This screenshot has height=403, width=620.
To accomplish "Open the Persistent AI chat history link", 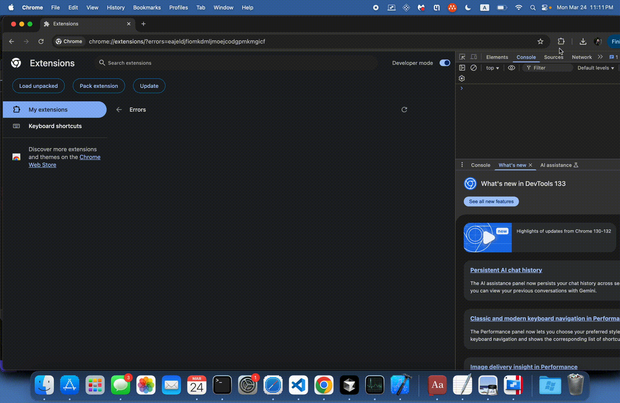I will point(506,270).
